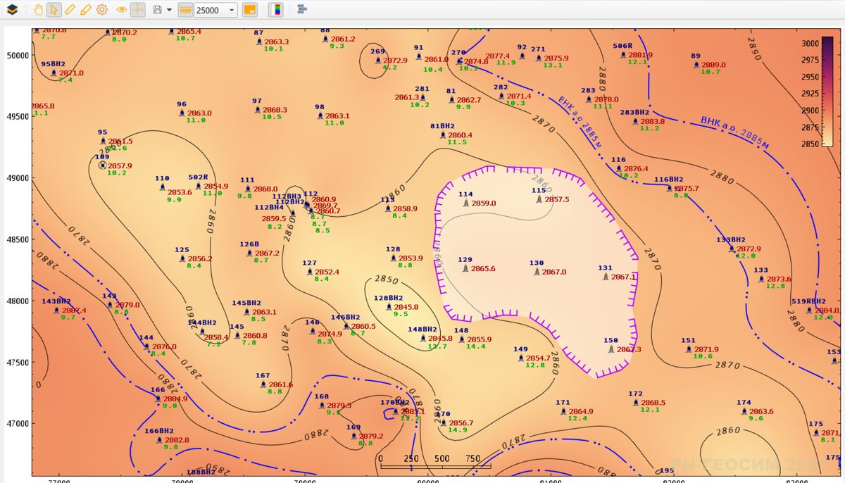The image size is (845, 483).
Task: Select the hand pan tool
Action: point(38,10)
